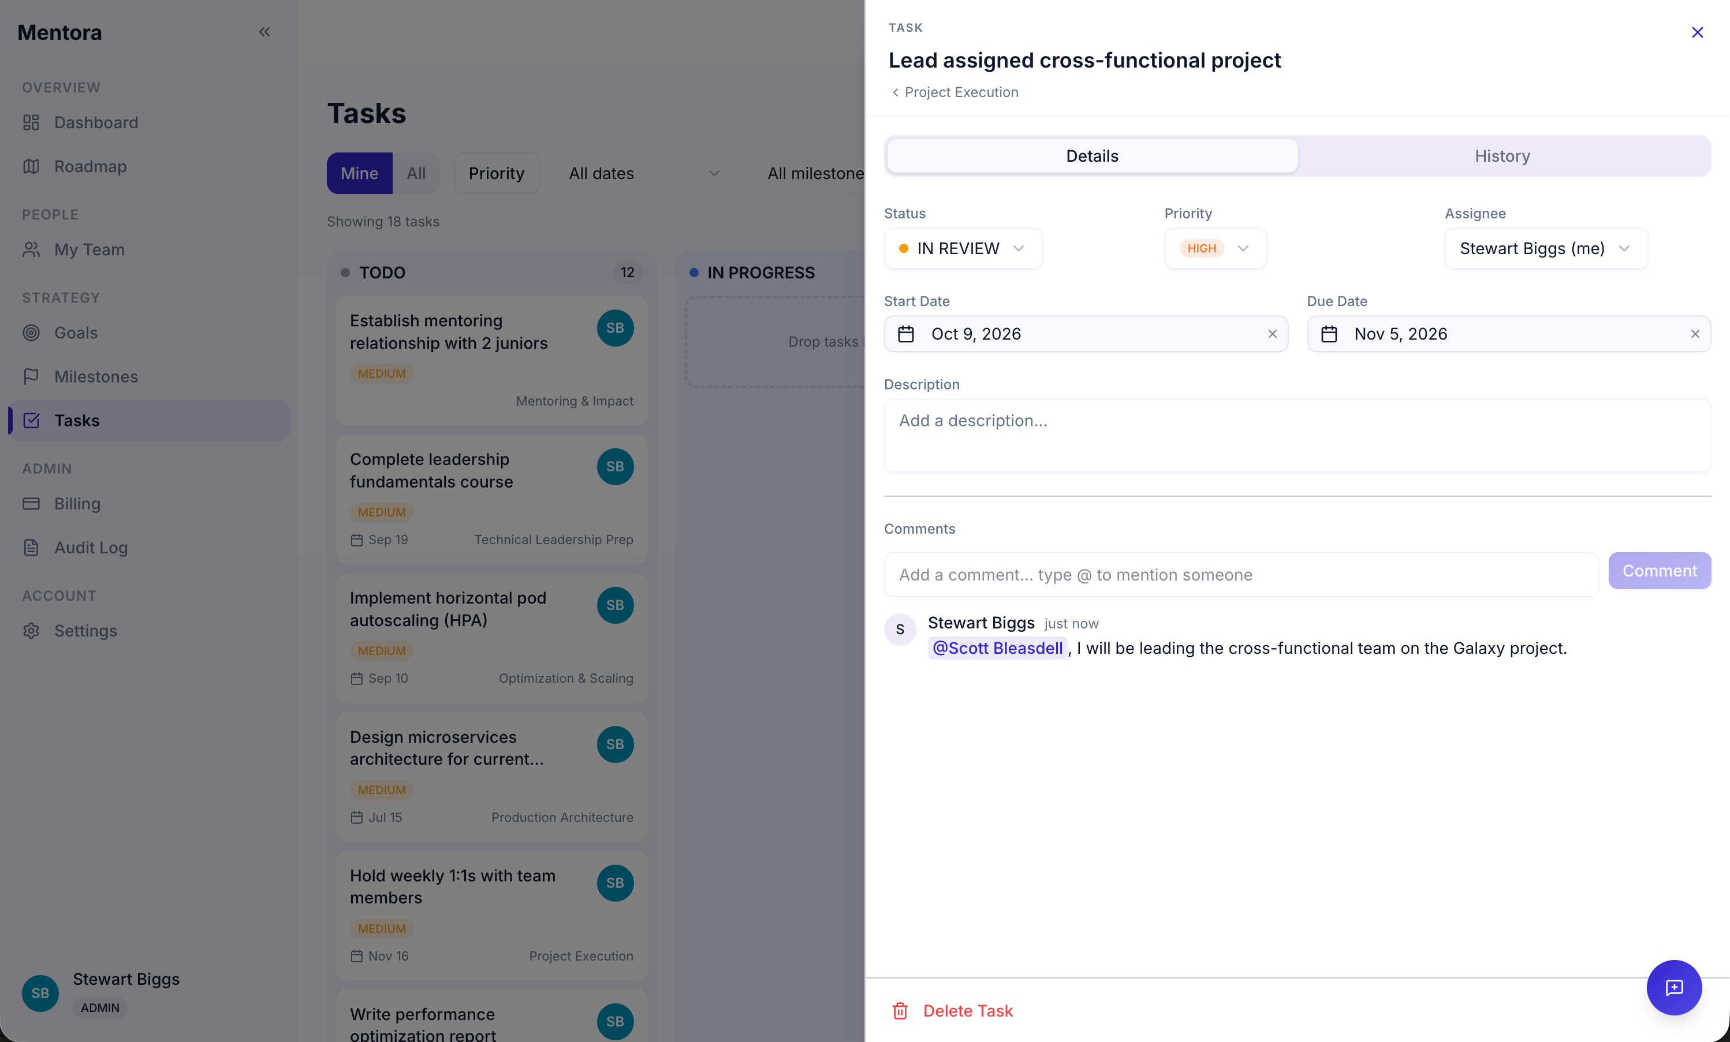Submit with the Comment button
Image resolution: width=1730 pixels, height=1042 pixels.
(1659, 571)
